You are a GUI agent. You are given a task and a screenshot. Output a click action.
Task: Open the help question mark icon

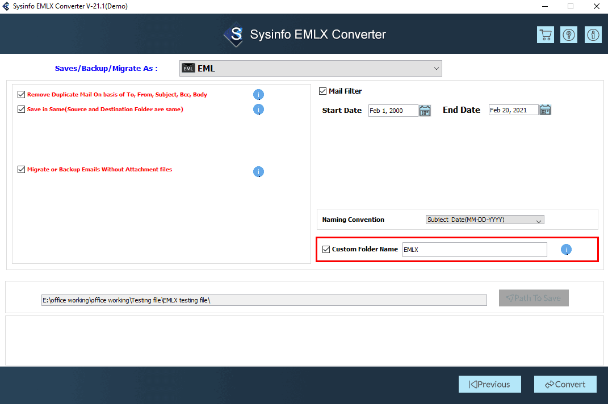click(569, 35)
